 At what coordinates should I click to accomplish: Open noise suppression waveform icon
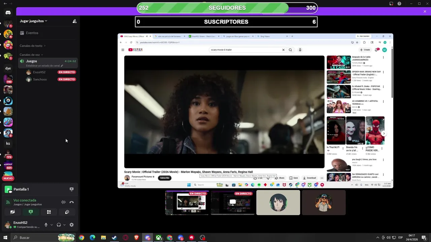pos(63,202)
